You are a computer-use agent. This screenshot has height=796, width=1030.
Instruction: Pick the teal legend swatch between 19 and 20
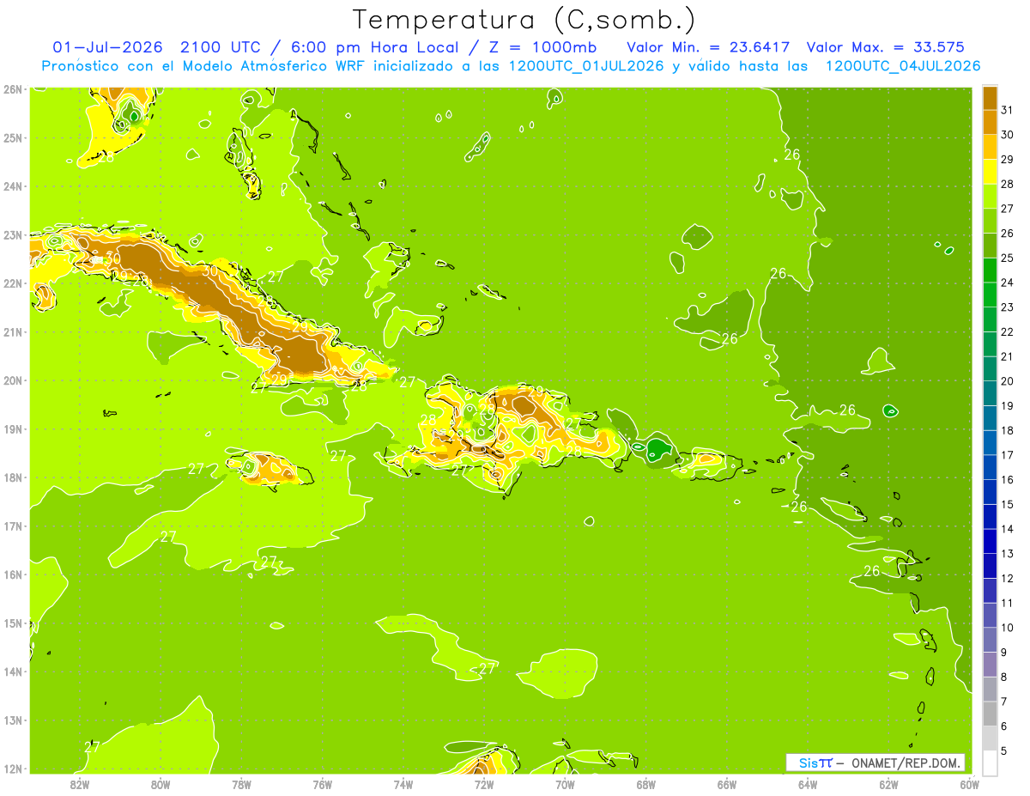tap(990, 394)
